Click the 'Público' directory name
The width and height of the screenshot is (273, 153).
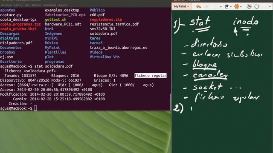97,10
